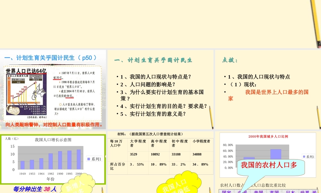Click the 点拨： heading text
Image resolution: width=321 pixels, height=193 pixels.
[230, 60]
